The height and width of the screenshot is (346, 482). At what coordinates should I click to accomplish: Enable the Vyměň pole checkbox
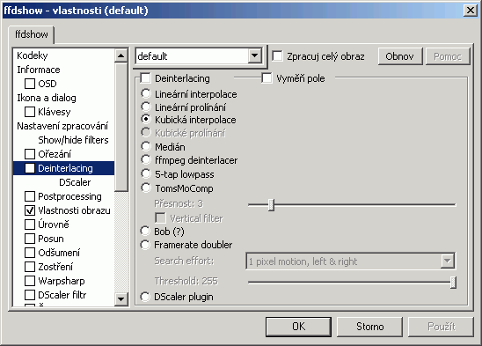267,78
